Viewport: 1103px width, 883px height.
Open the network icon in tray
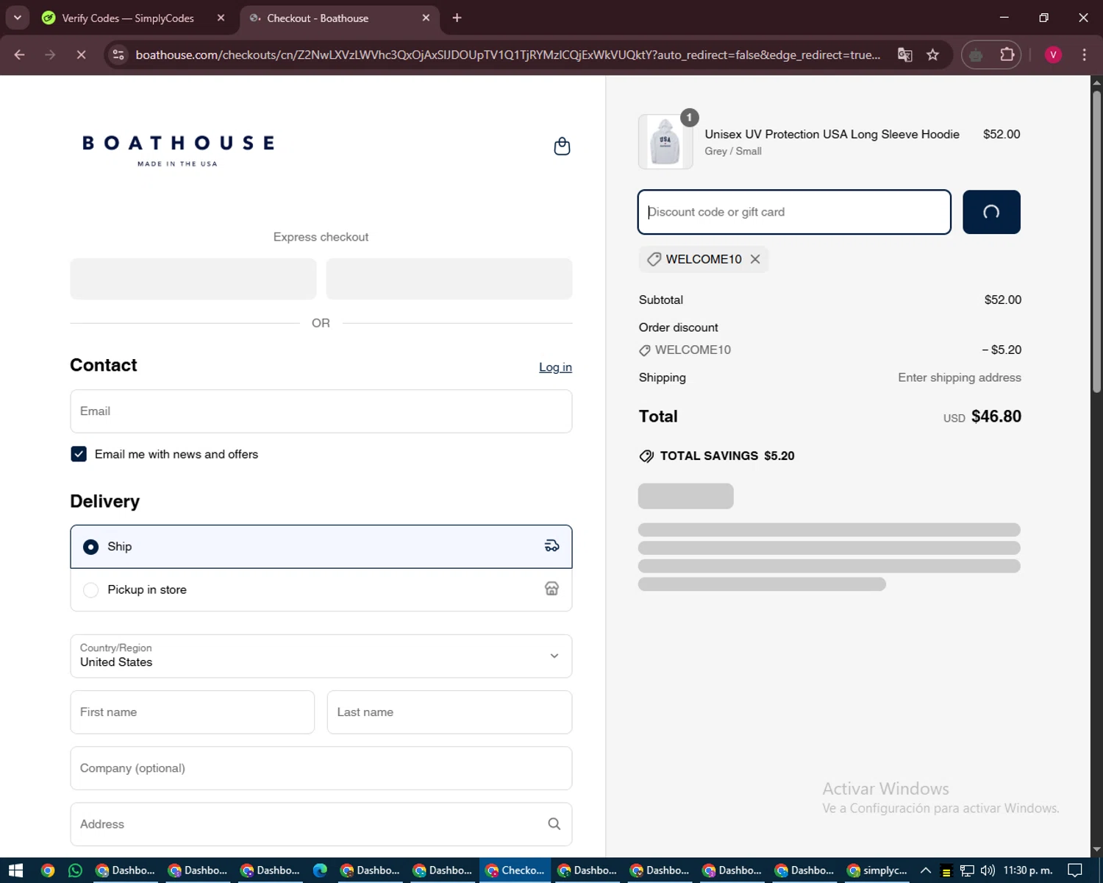click(967, 870)
